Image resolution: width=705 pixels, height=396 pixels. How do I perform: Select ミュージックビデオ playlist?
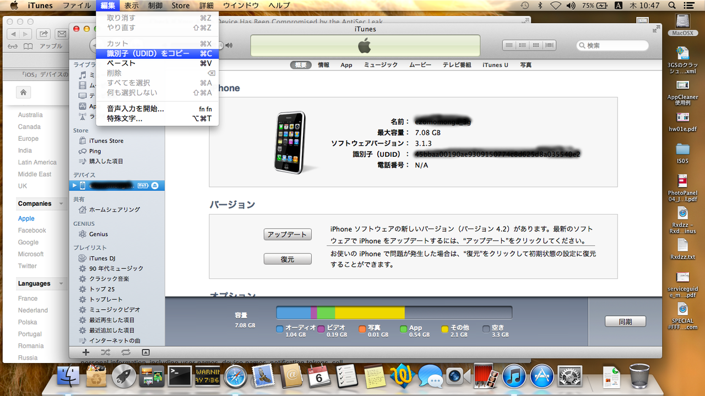(x=115, y=310)
